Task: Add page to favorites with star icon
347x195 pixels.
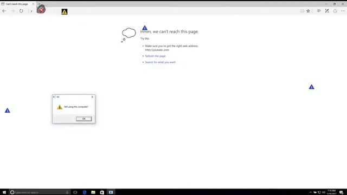Action: point(308,11)
